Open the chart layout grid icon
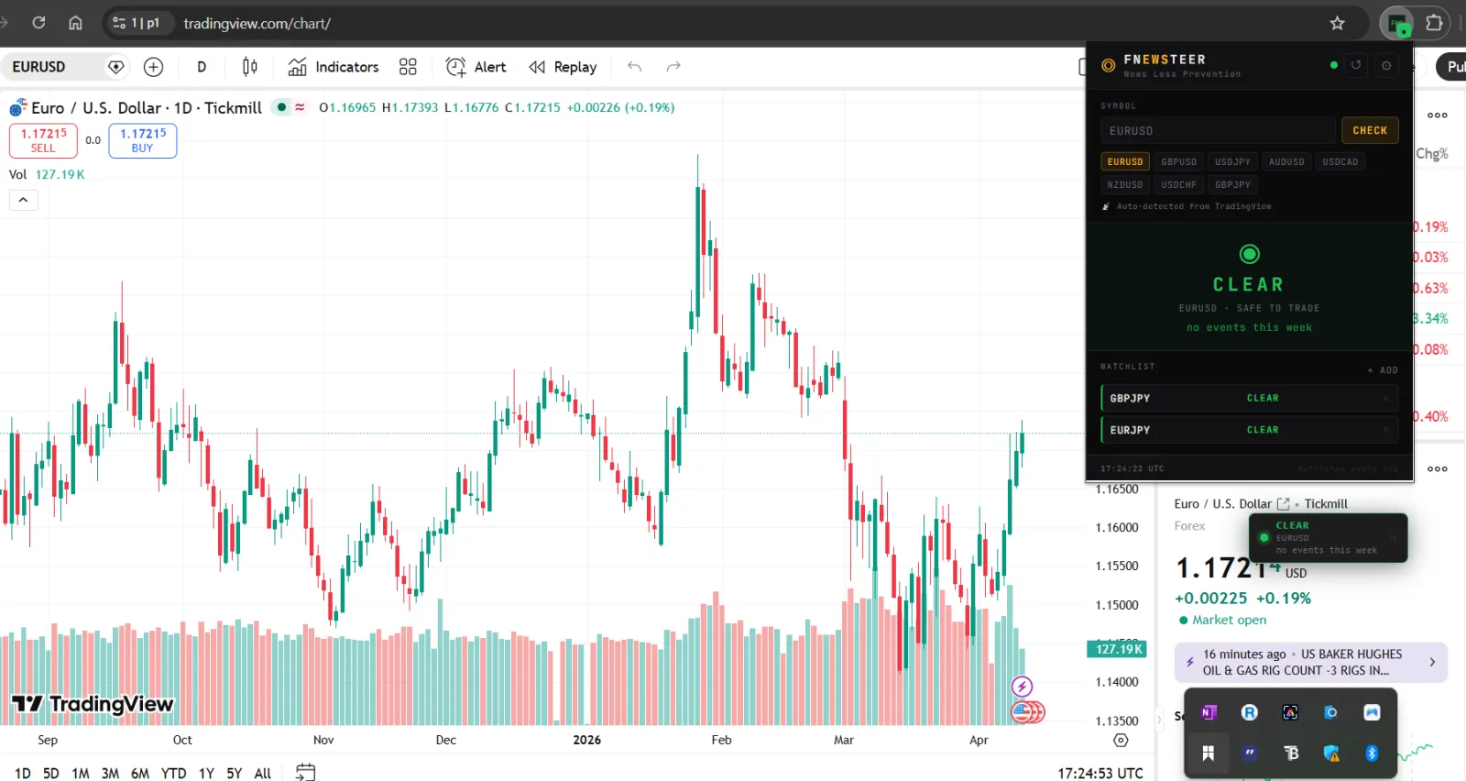1466x781 pixels. pyautogui.click(x=408, y=67)
